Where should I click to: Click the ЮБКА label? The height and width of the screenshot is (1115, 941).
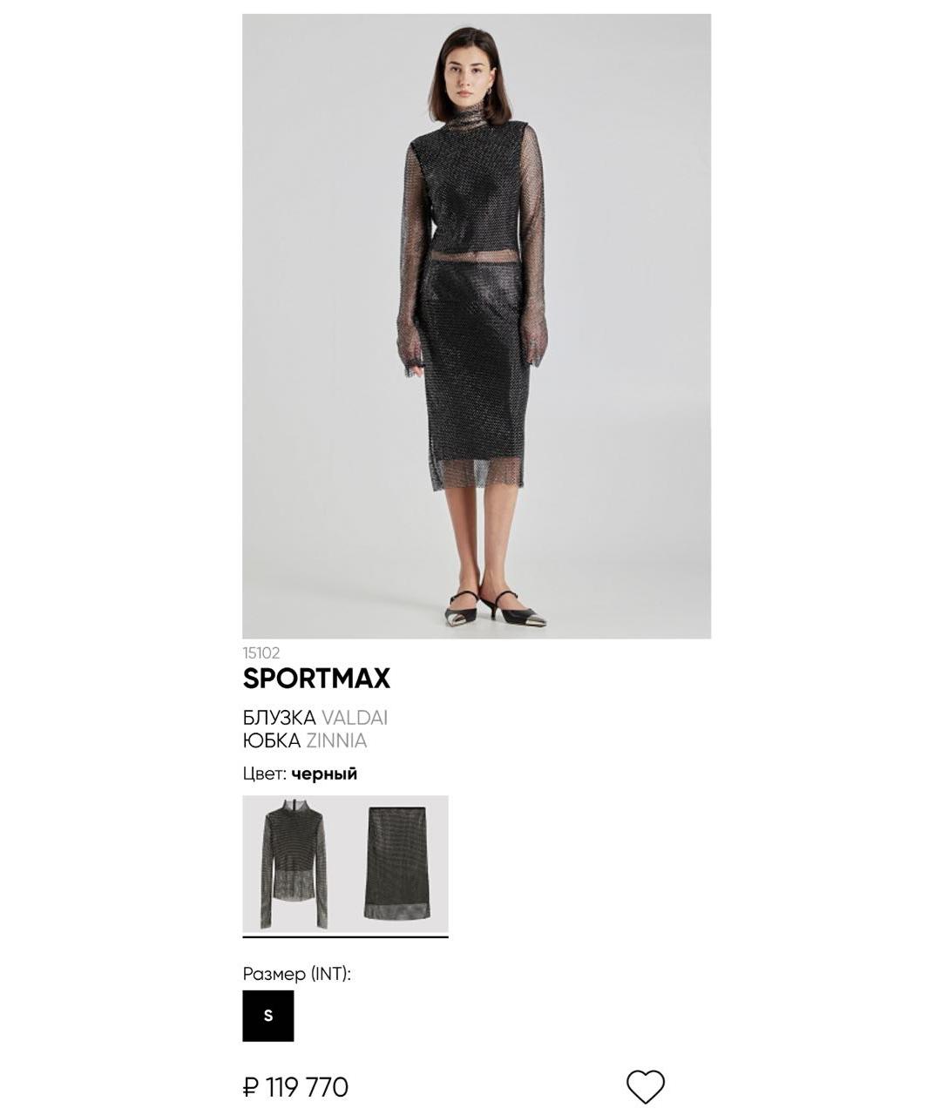272,740
